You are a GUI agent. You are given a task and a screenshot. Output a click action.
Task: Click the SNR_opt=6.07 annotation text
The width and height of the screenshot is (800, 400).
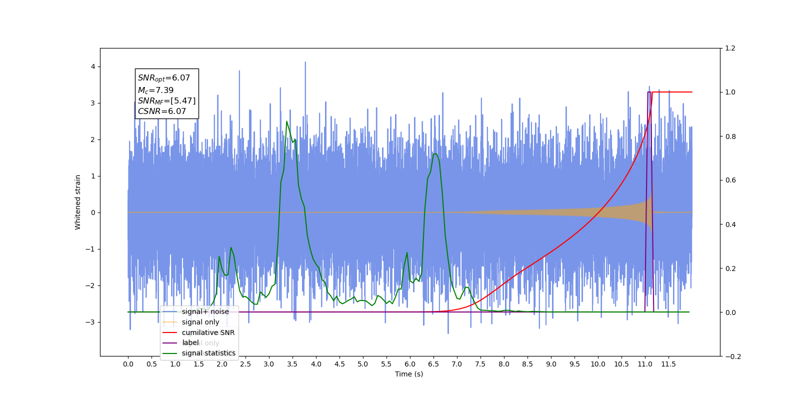click(x=164, y=78)
